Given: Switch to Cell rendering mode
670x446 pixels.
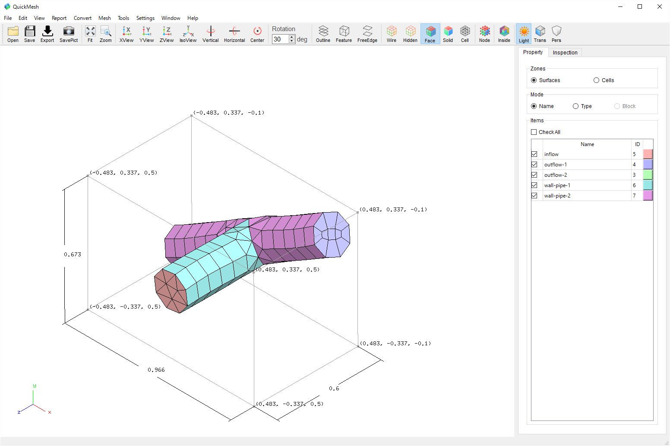Looking at the screenshot, I should (x=465, y=34).
